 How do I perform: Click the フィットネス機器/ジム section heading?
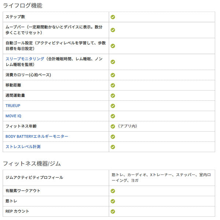(32, 163)
